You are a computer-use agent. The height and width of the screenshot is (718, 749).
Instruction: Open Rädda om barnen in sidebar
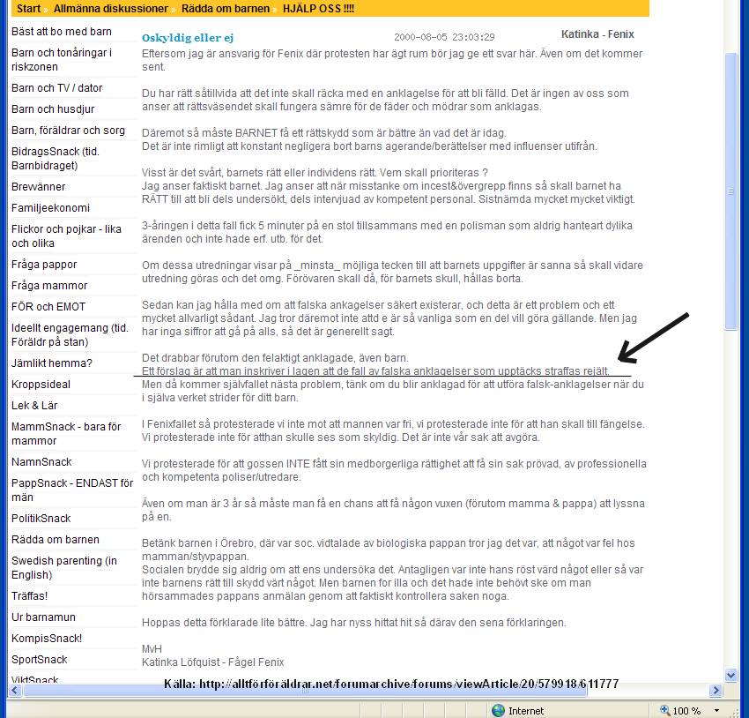click(56, 539)
